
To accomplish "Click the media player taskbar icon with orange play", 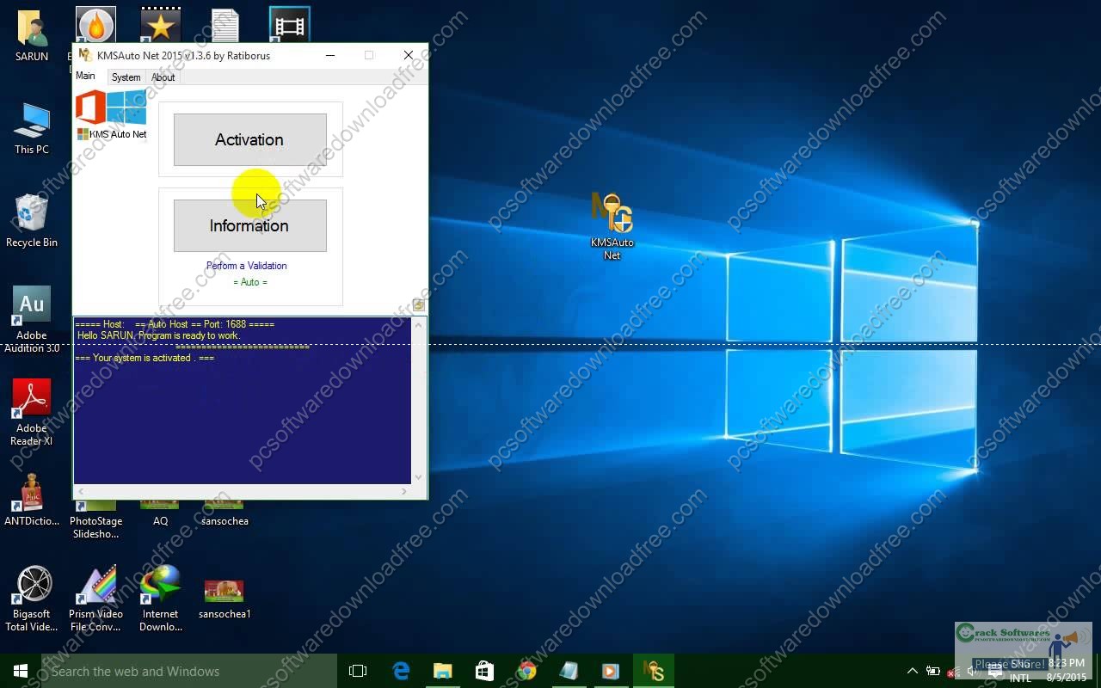I will [611, 671].
